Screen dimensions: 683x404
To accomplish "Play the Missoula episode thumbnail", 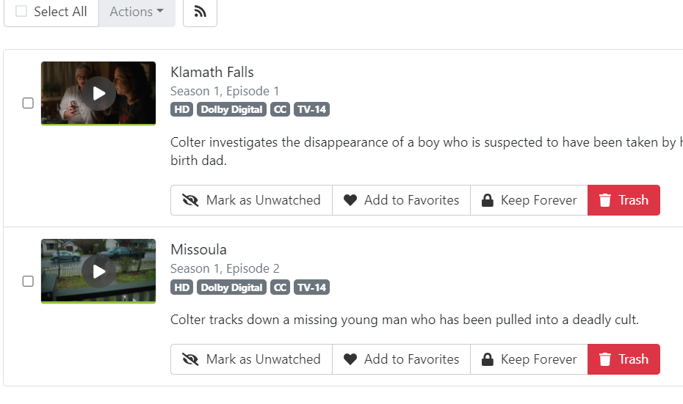I will [98, 271].
